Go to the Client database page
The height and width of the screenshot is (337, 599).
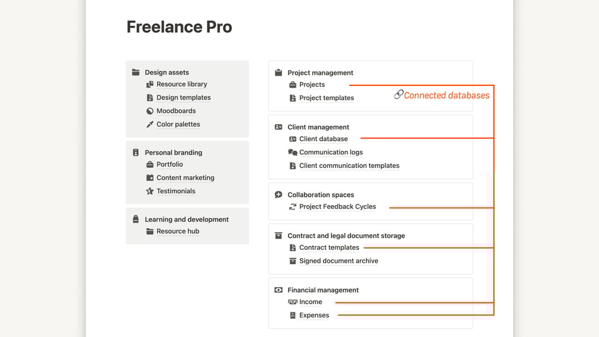pyautogui.click(x=323, y=139)
